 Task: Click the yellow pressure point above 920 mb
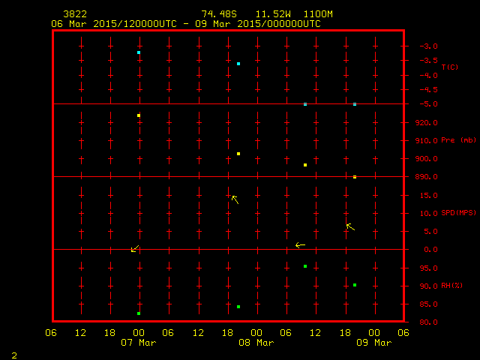139,115
